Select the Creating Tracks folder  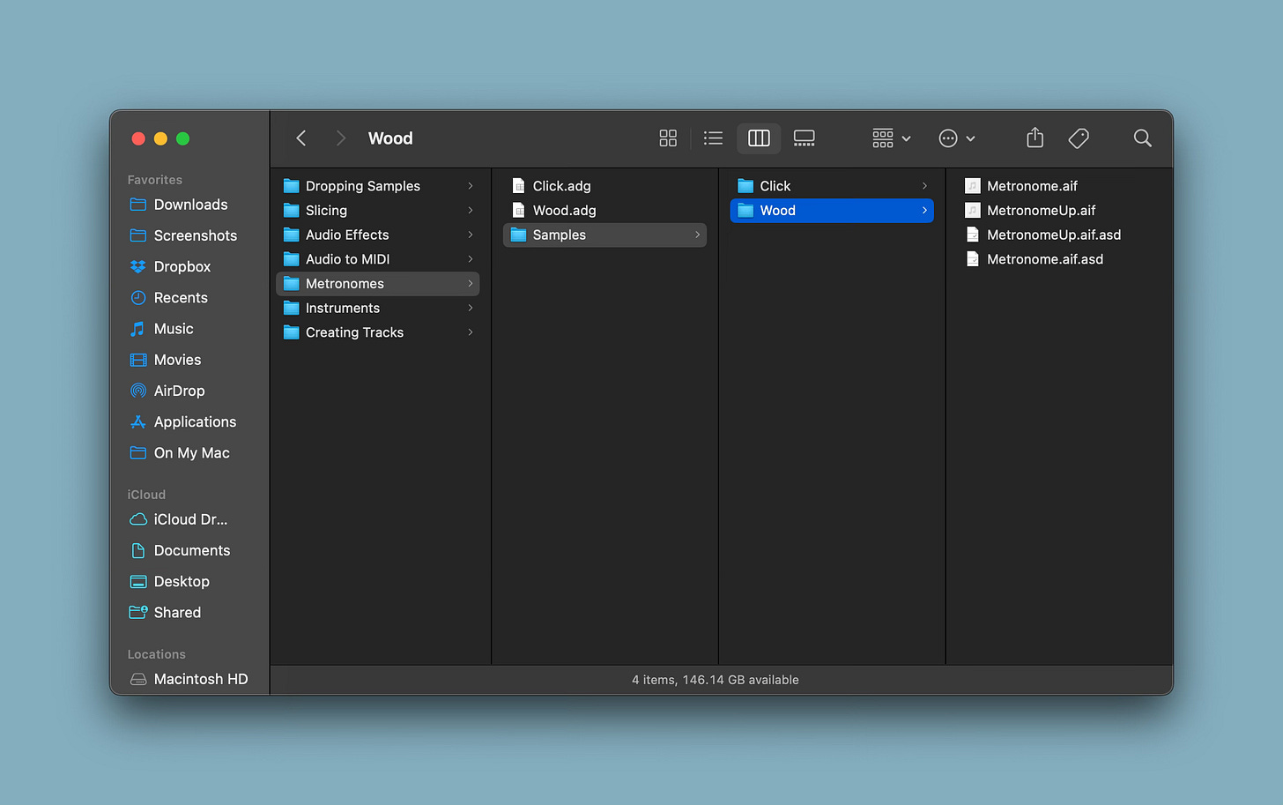point(378,332)
